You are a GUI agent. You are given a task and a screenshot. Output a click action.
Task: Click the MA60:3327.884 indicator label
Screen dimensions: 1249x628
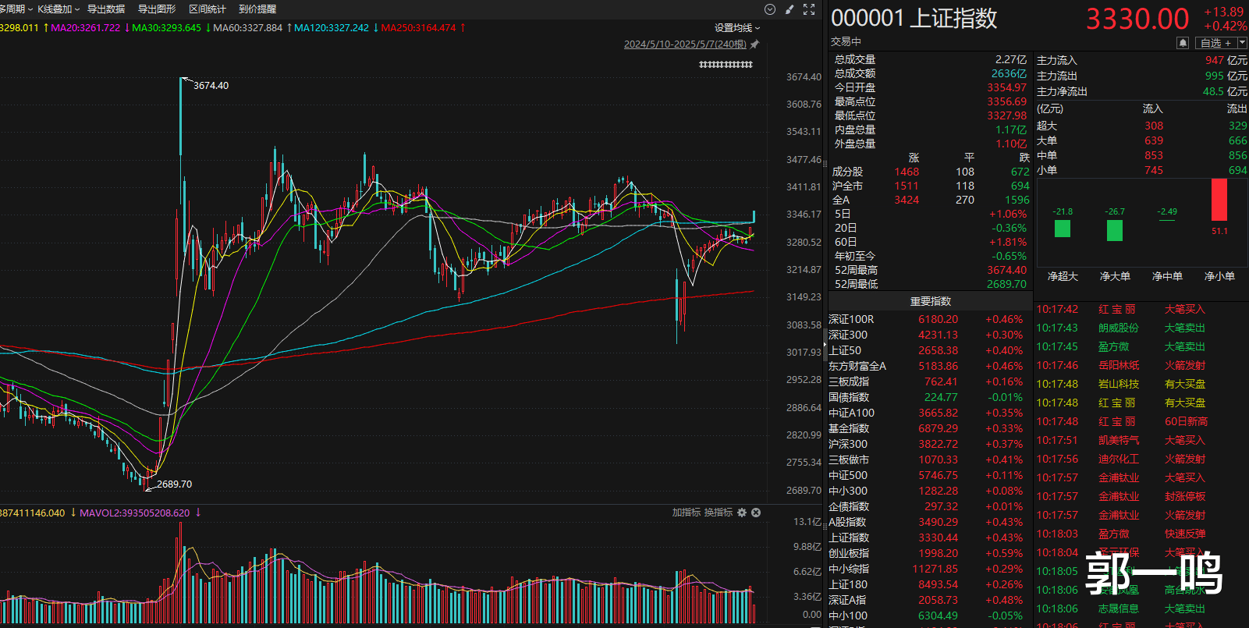(248, 28)
